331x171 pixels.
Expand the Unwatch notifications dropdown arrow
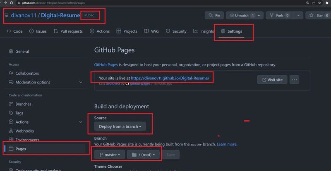point(259,16)
